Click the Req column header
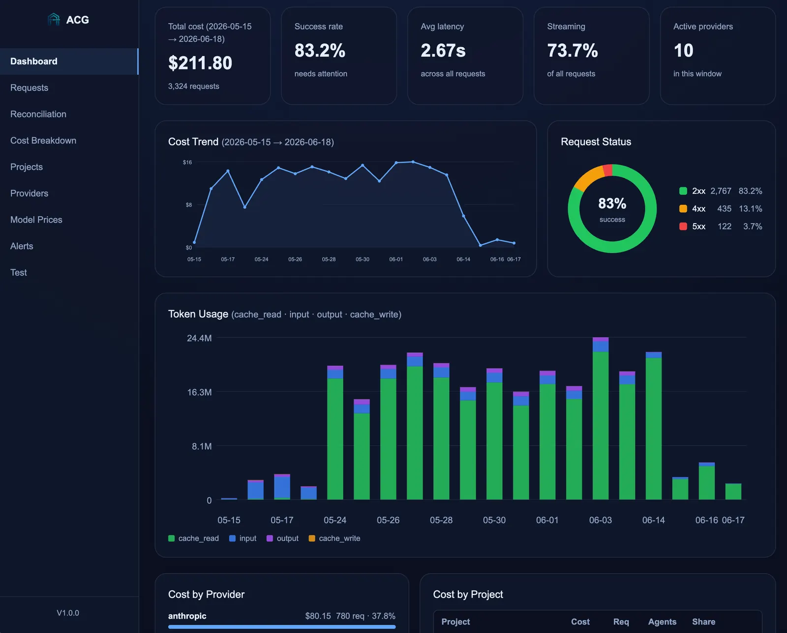The height and width of the screenshot is (633, 787). point(621,622)
